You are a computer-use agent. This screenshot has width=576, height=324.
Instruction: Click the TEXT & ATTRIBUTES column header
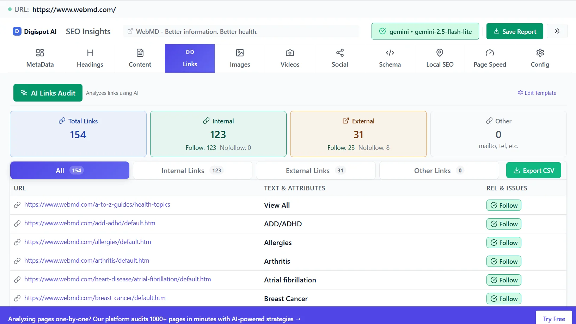pos(295,188)
